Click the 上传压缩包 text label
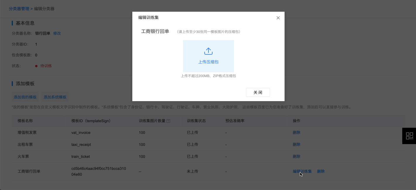The height and width of the screenshot is (190, 416). [x=208, y=62]
